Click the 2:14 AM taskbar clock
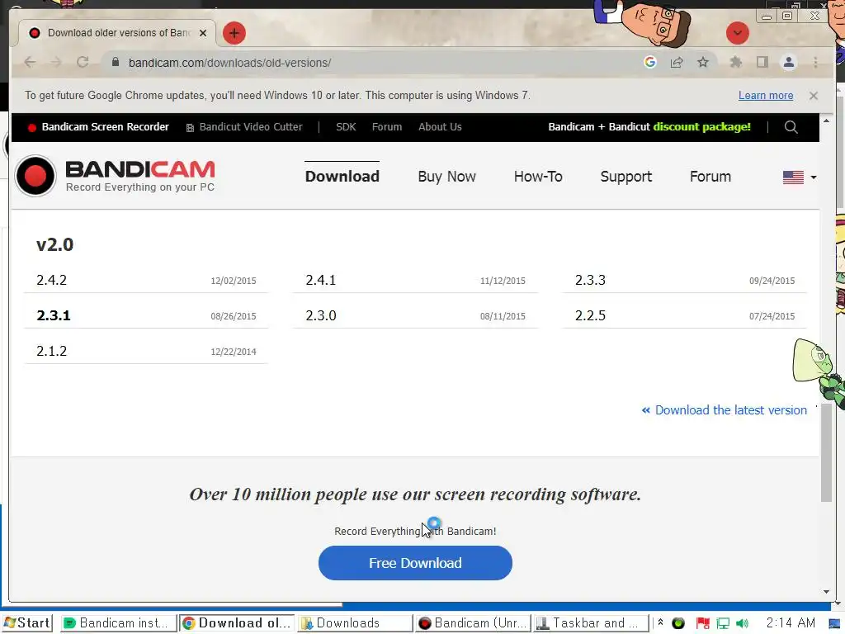Screen dimensions: 845x634 click(x=791, y=623)
